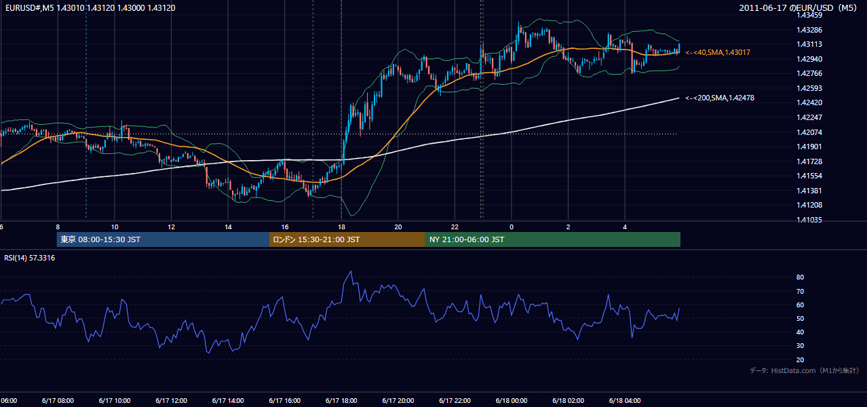The image size is (867, 407).
Task: Click the 1.42766 price axis label
Action: (809, 73)
